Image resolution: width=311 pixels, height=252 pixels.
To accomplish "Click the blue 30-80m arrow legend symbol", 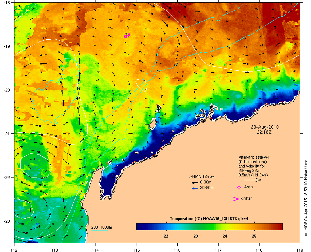I will tap(195, 188).
